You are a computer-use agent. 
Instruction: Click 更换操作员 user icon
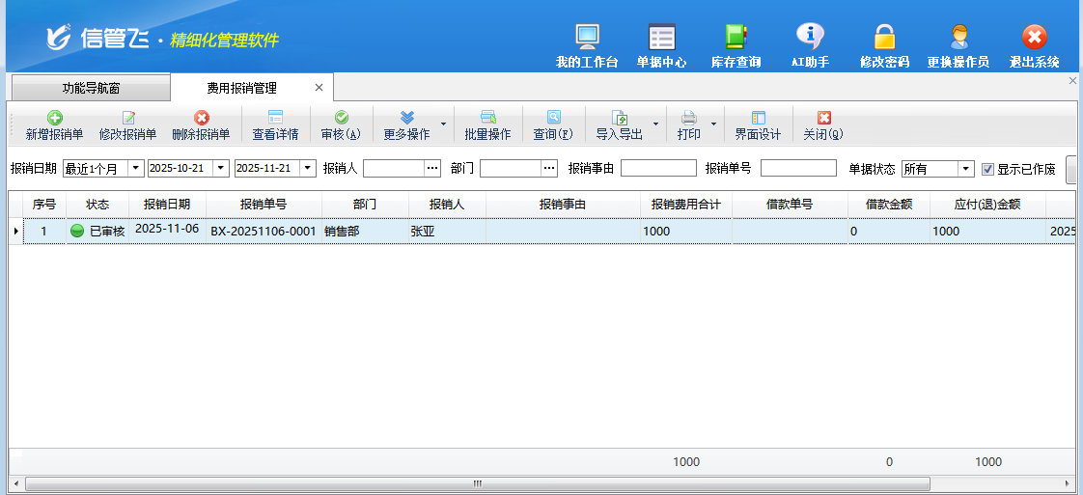pos(958,45)
